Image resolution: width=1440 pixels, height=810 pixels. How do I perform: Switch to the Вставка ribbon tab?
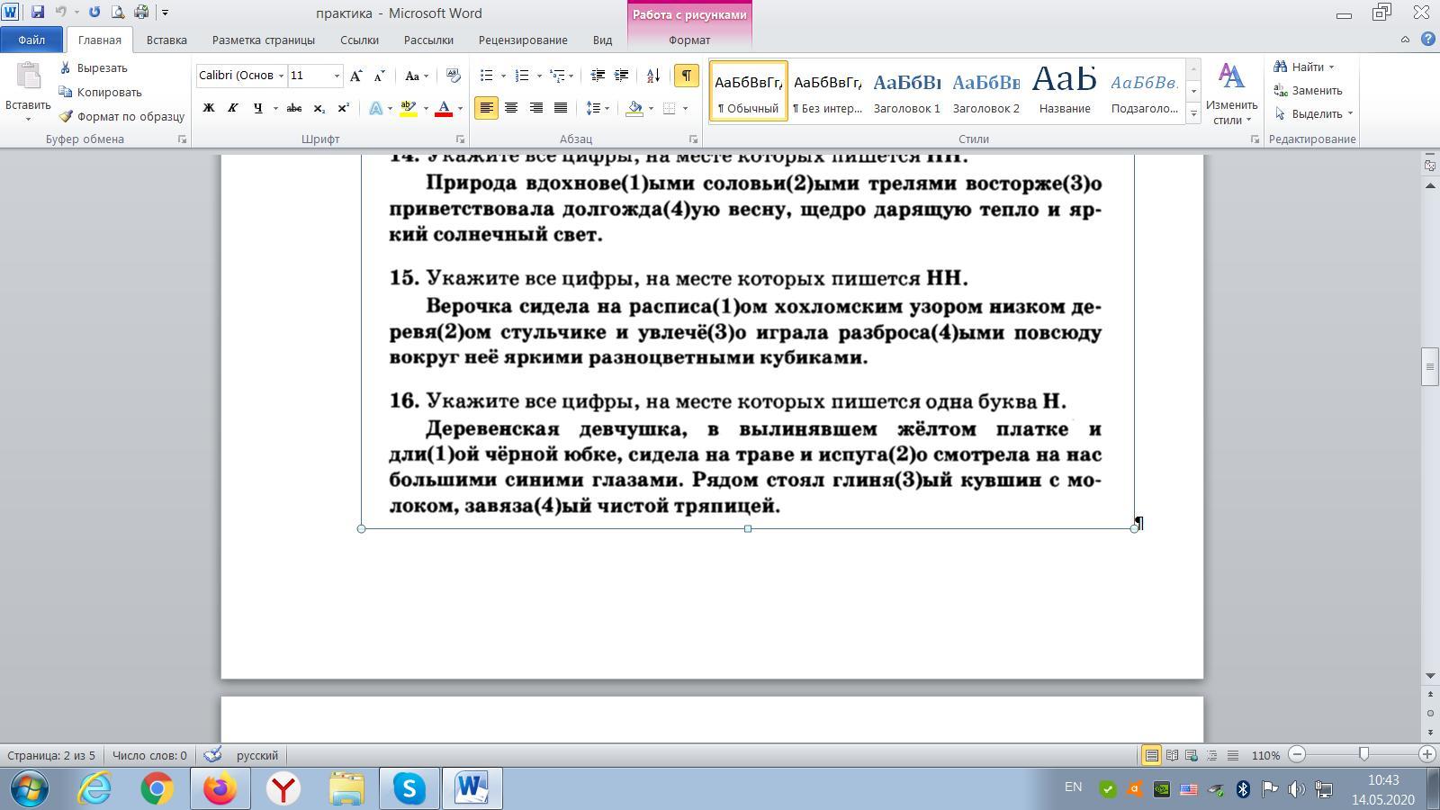coord(166,40)
